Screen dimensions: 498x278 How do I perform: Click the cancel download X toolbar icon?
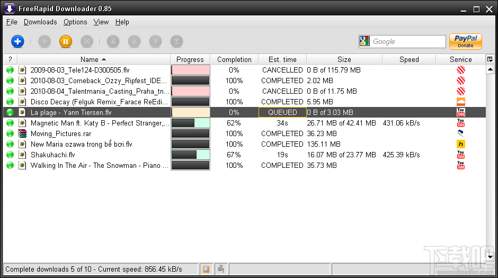point(87,41)
